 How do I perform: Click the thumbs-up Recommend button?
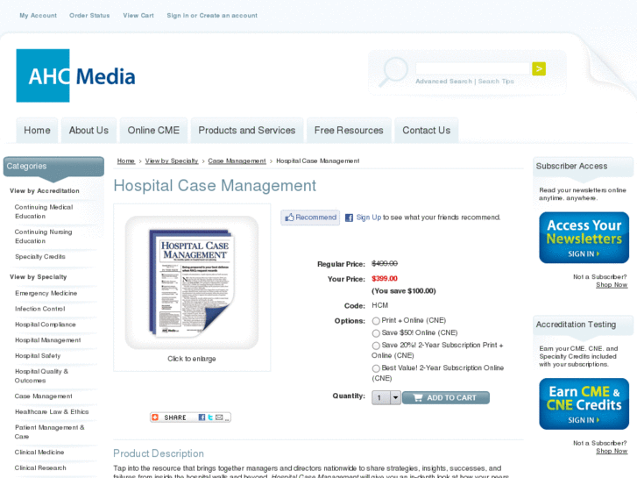pyautogui.click(x=310, y=218)
